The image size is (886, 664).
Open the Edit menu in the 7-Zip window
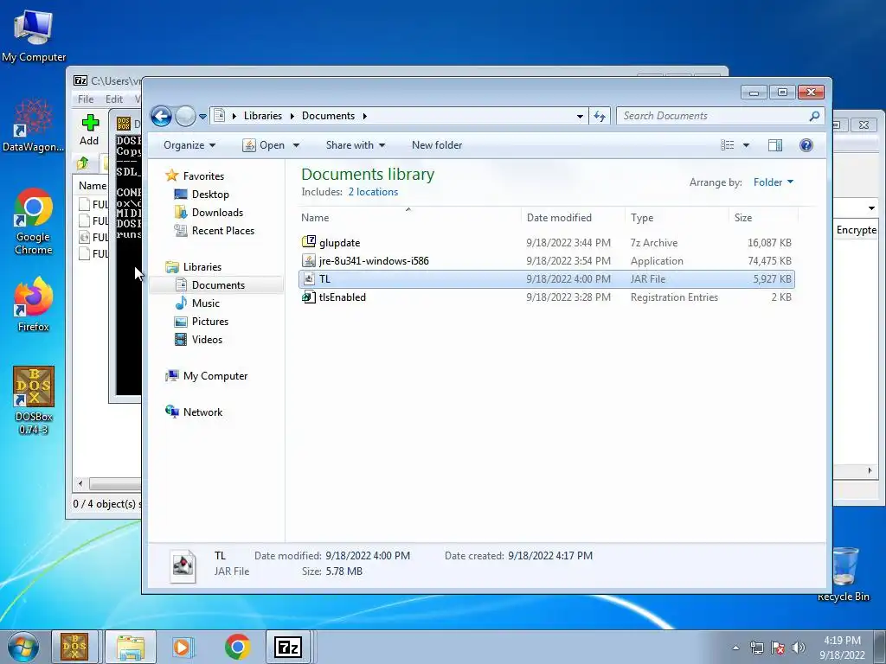click(114, 99)
